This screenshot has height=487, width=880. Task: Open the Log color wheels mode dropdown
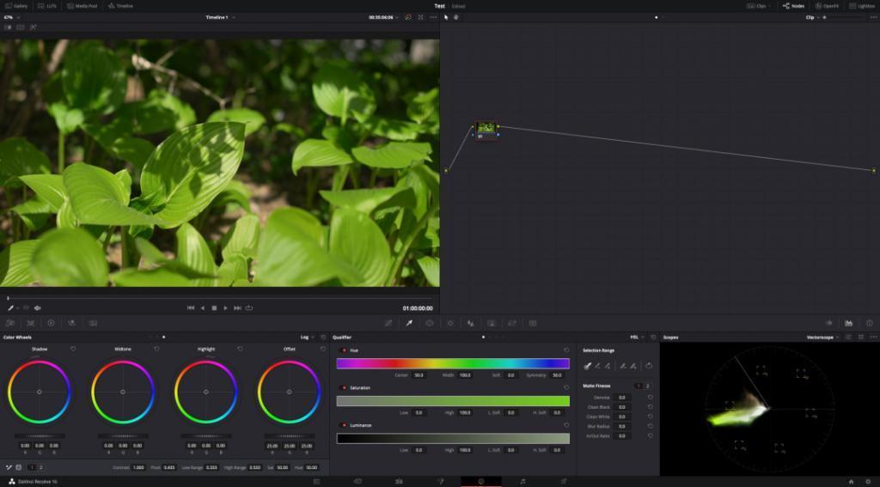[307, 338]
